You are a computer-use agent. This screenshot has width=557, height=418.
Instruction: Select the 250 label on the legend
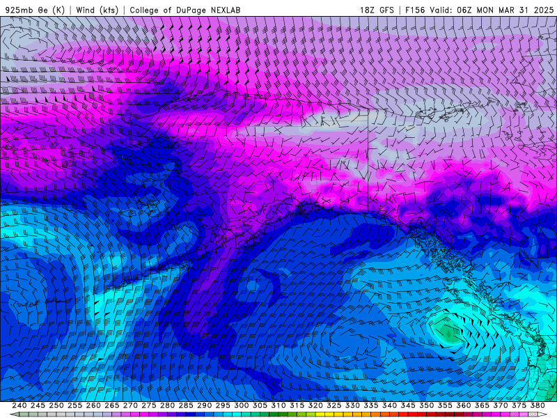(56, 405)
